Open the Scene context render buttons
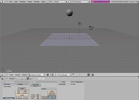 tap(30, 79)
